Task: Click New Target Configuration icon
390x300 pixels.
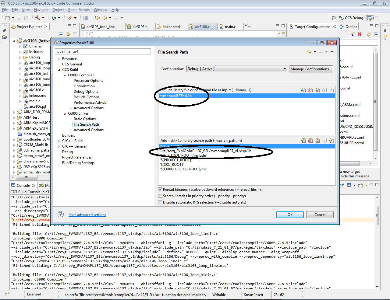Action: [353, 34]
